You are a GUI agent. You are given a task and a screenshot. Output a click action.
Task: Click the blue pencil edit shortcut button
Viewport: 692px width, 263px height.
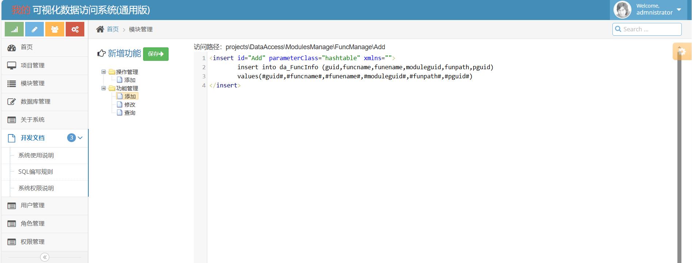tap(34, 30)
